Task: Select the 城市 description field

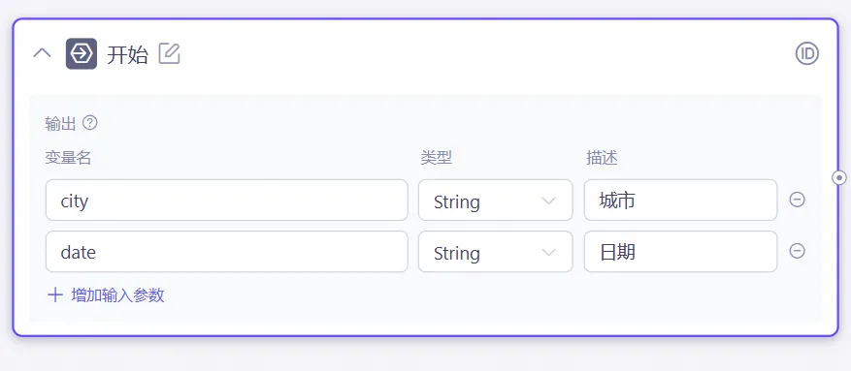Action: pyautogui.click(x=680, y=201)
